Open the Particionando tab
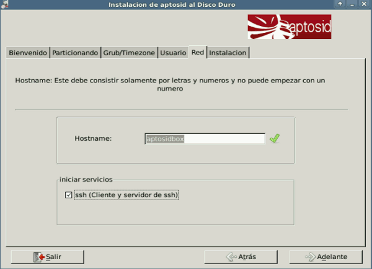372x269 pixels. 75,53
